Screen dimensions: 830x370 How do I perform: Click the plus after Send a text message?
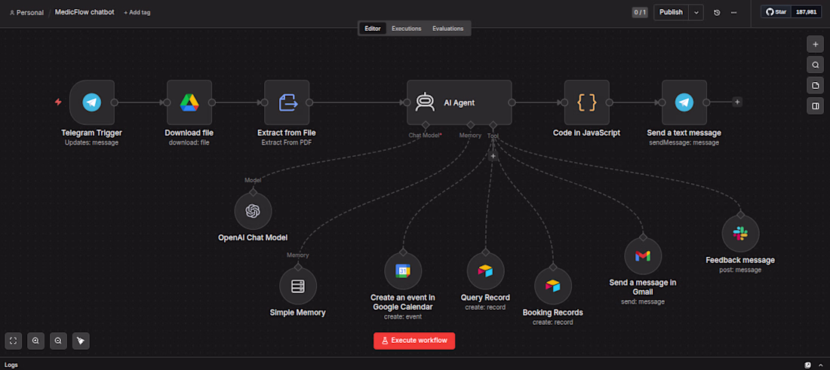tap(737, 102)
